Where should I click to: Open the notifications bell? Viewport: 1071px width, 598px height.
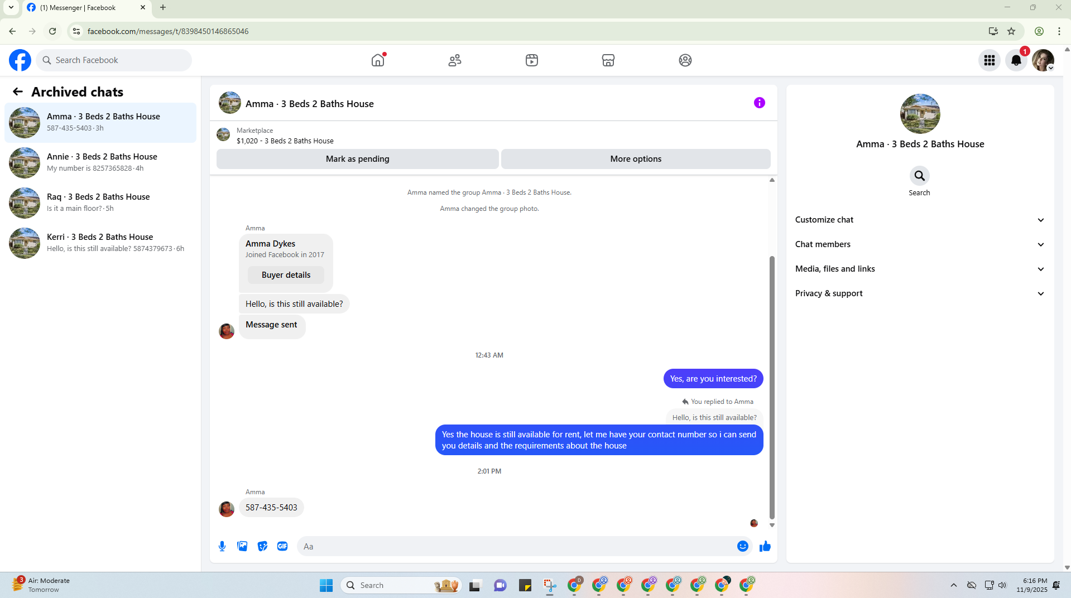point(1016,60)
